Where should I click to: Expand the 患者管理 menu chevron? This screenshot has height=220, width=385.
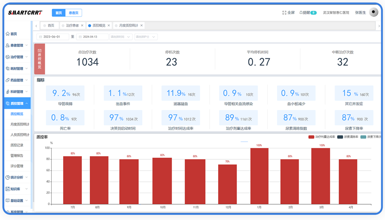pyautogui.click(x=27, y=45)
